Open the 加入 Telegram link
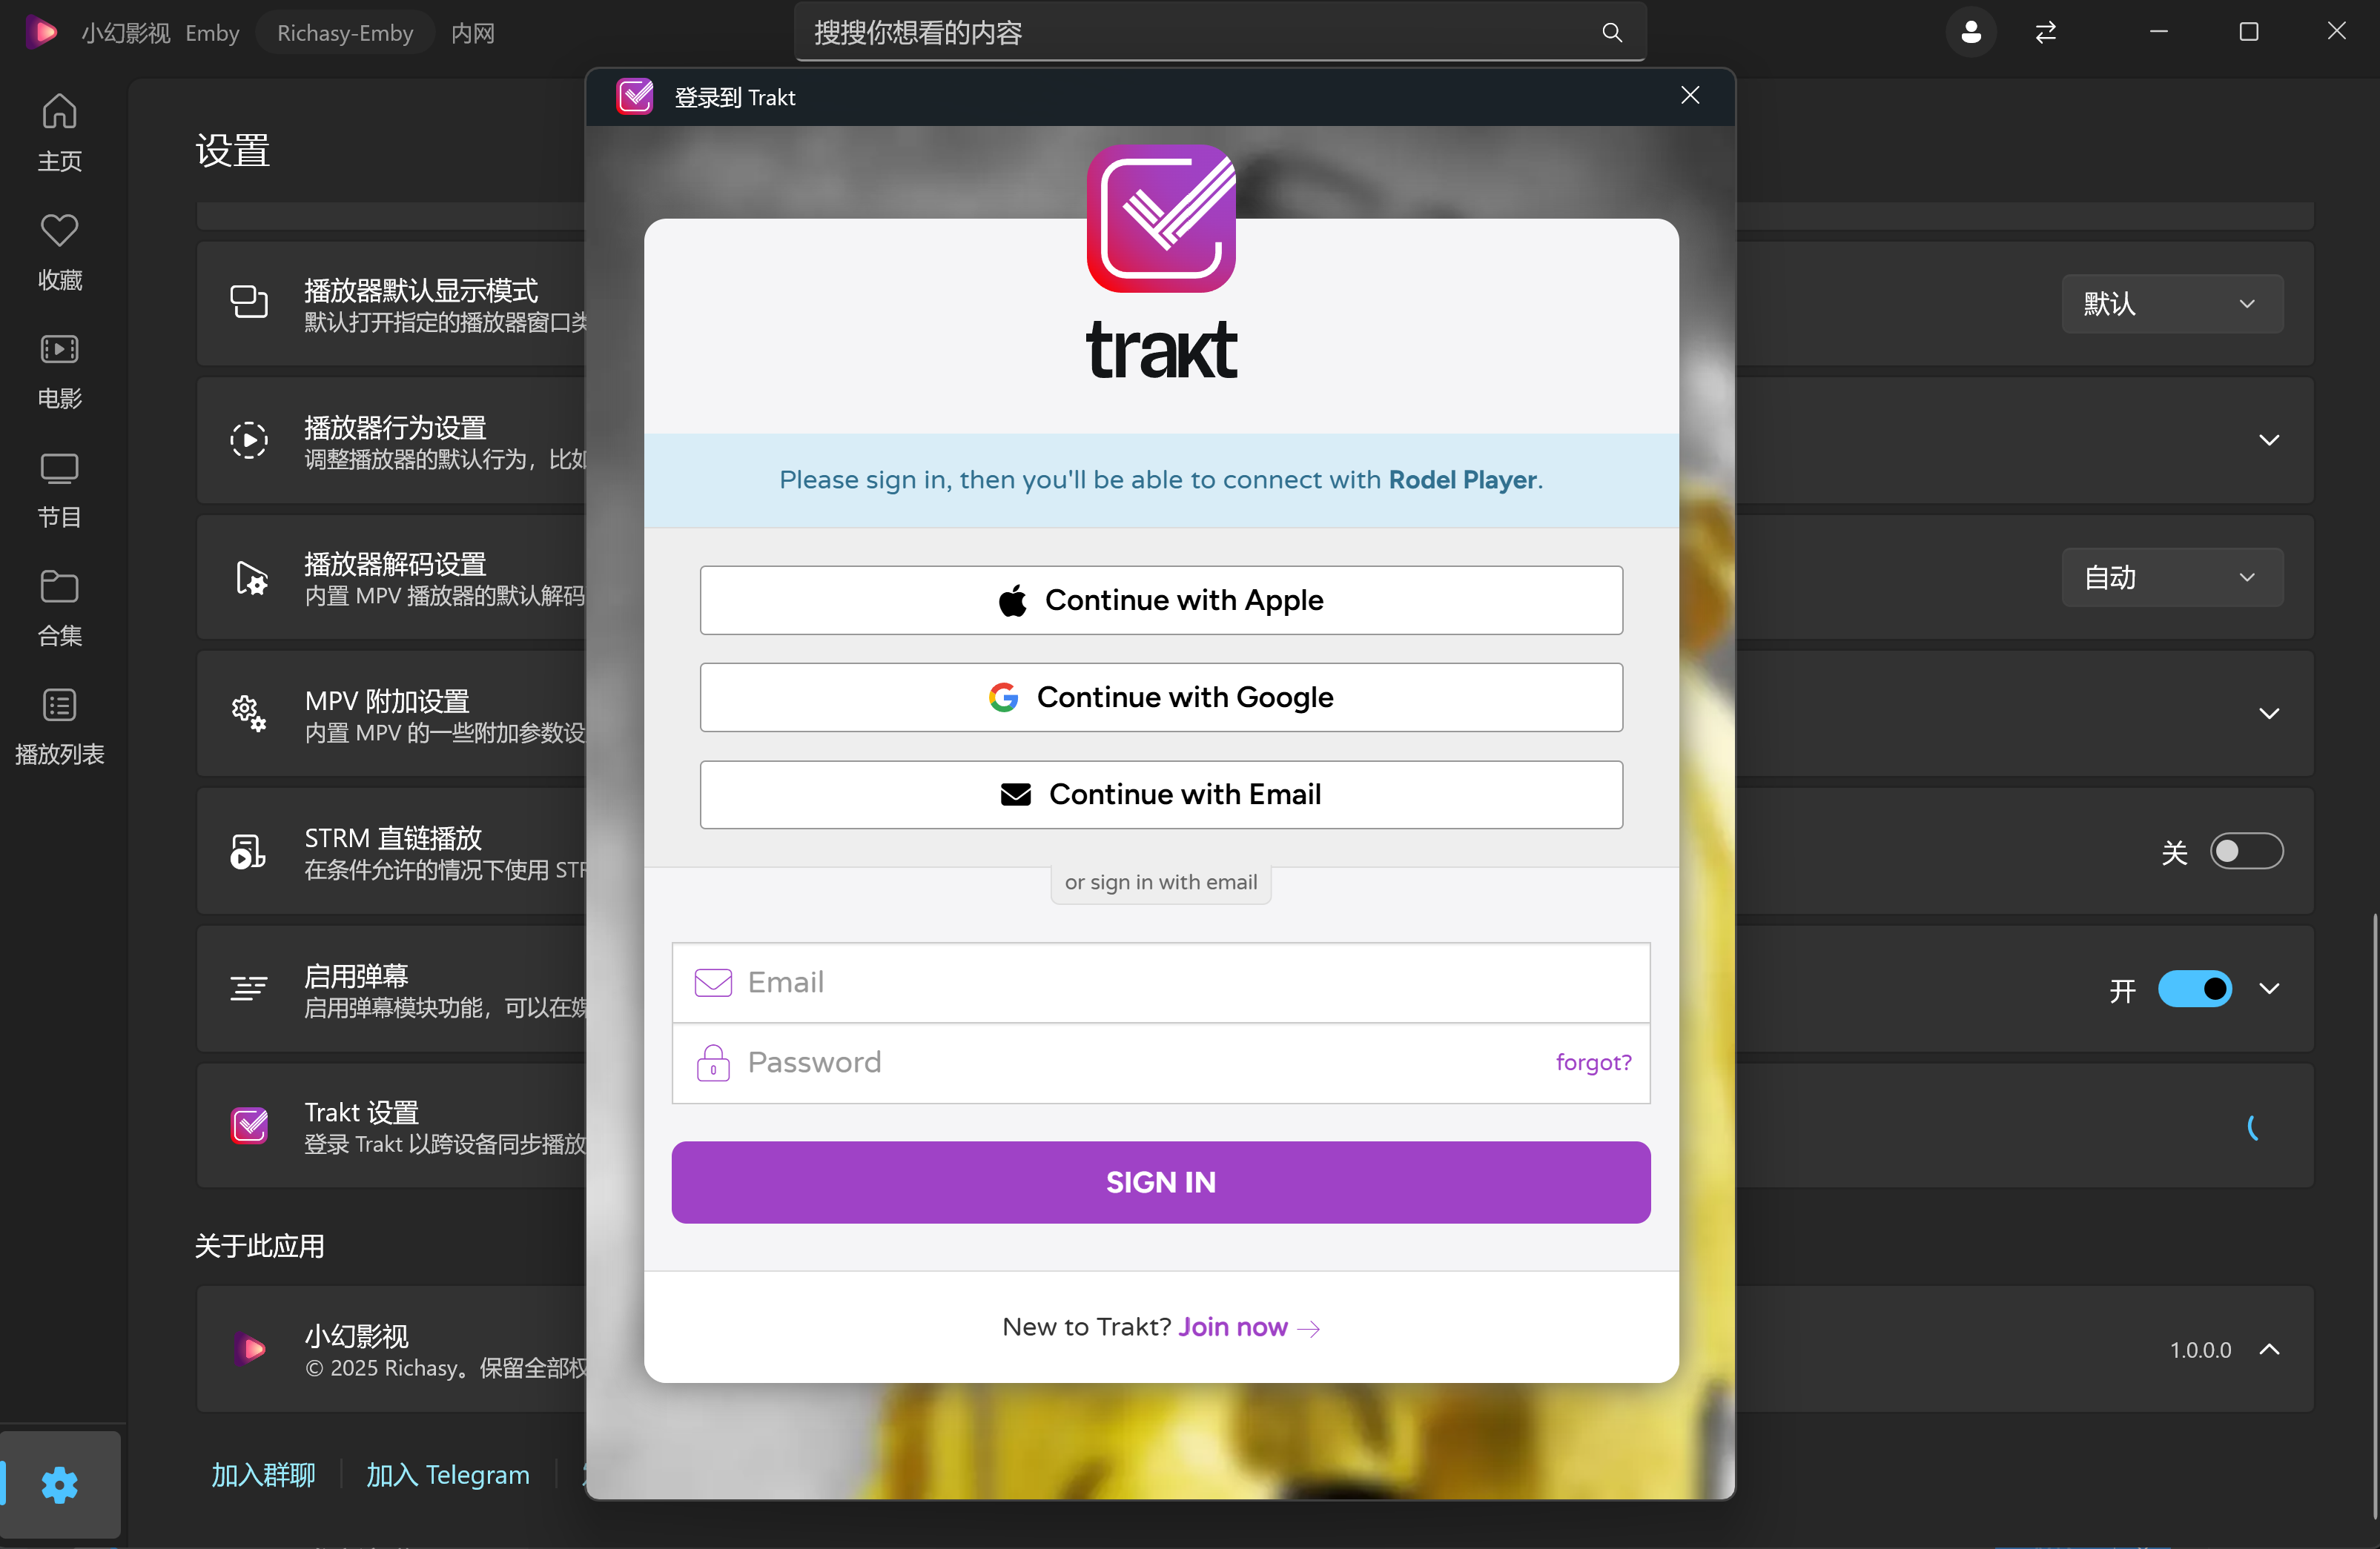2380x1549 pixels. pos(448,1475)
